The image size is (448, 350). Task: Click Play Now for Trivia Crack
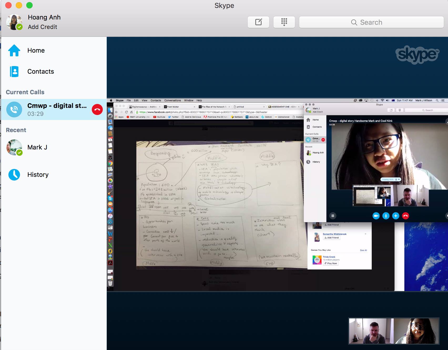pyautogui.click(x=330, y=263)
